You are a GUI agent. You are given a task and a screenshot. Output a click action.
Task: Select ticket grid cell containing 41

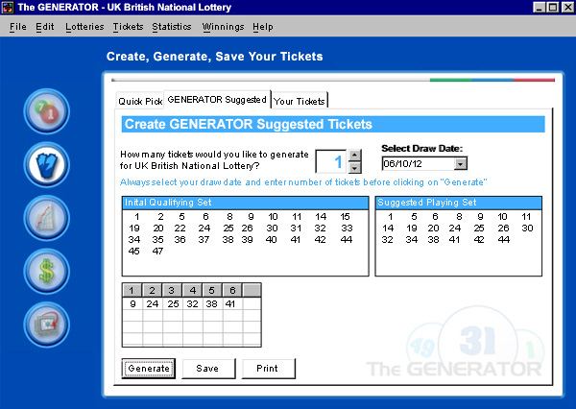[230, 304]
